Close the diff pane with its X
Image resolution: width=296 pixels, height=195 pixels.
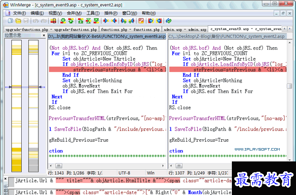click(5, 179)
